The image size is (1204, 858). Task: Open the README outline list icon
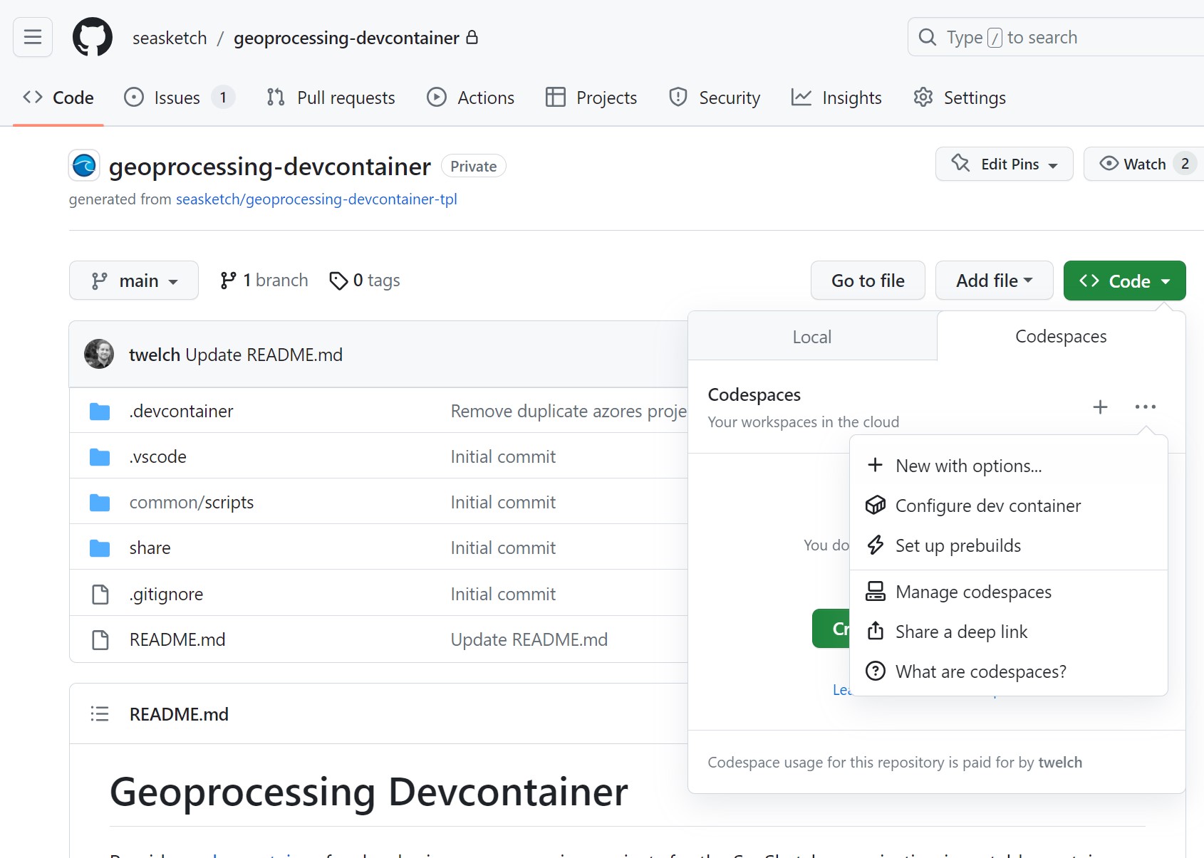click(x=100, y=713)
